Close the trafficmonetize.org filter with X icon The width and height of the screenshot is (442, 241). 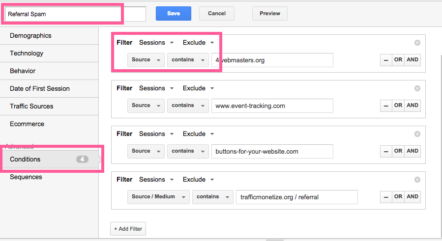pyautogui.click(x=417, y=180)
